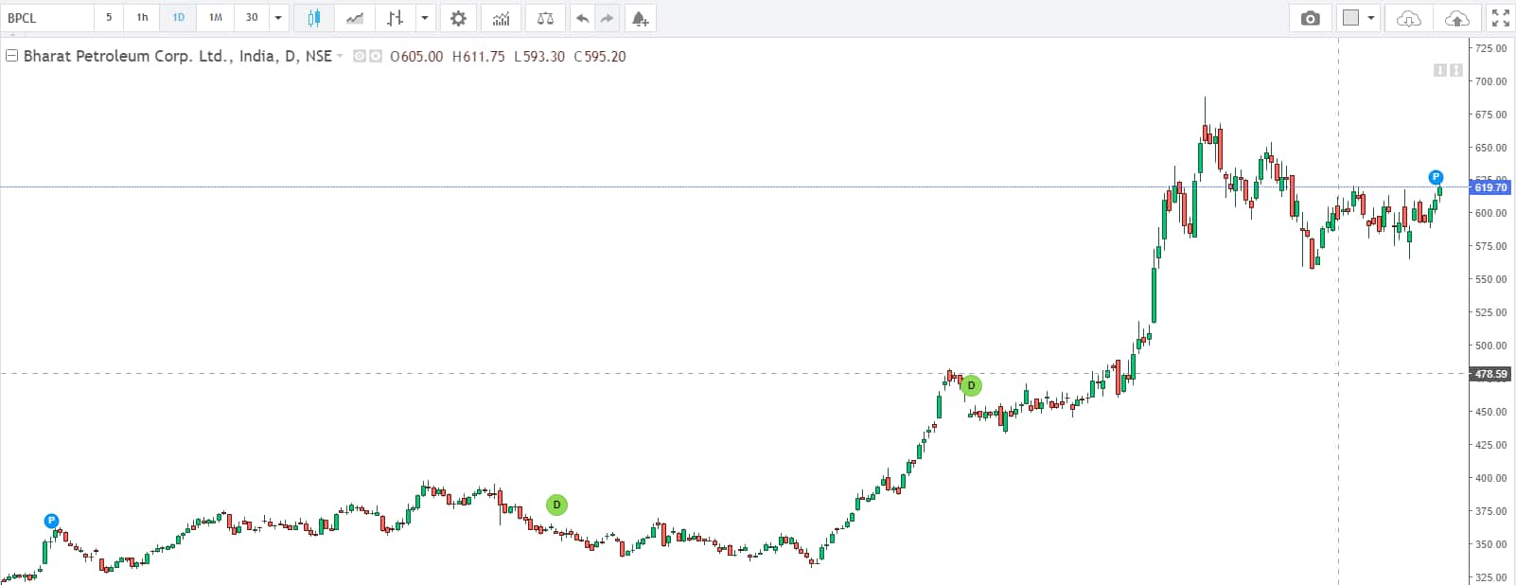Click green D dividend marker near 375
Screen dimensions: 1516x585
click(x=556, y=505)
